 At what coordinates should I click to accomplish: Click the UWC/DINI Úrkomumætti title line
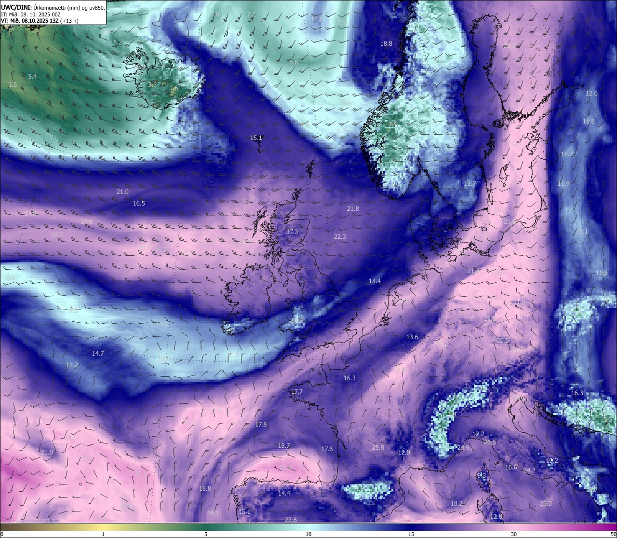(x=53, y=7)
